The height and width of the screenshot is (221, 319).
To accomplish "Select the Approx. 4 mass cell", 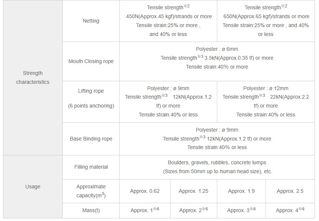I will click(x=290, y=210).
